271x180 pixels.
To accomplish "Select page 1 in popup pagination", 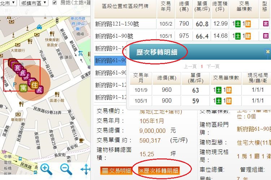I will pos(202,67).
